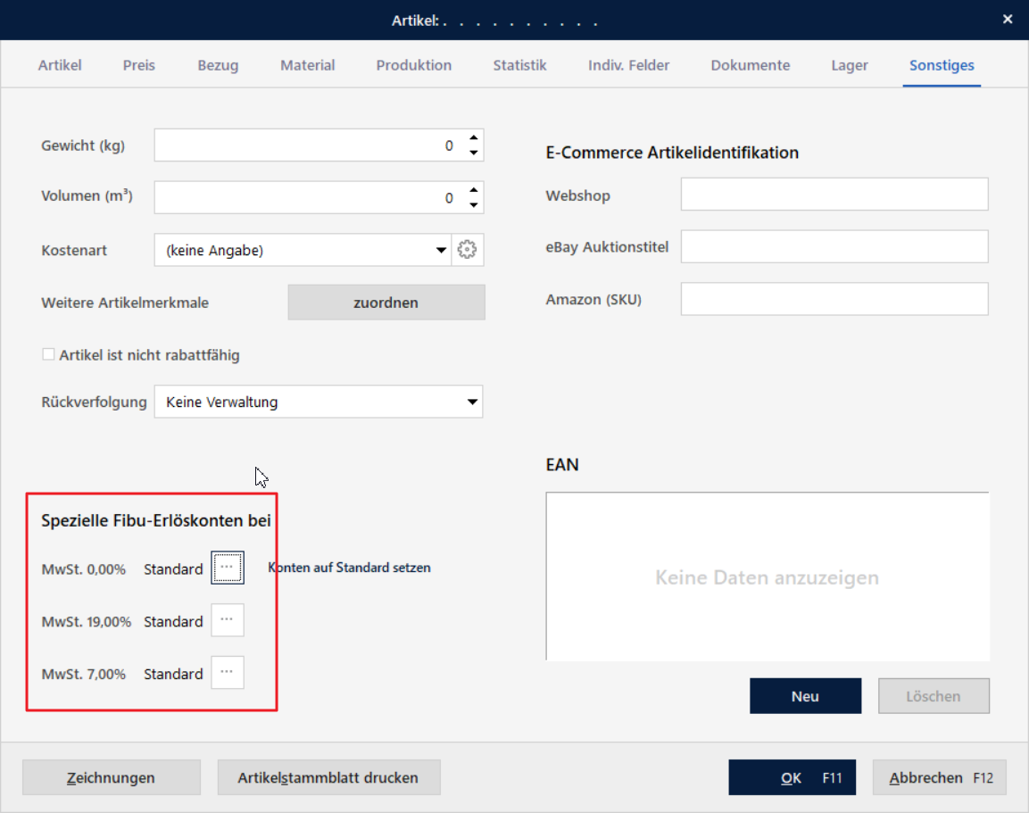Open the Material tab
This screenshot has width=1029, height=813.
(308, 65)
